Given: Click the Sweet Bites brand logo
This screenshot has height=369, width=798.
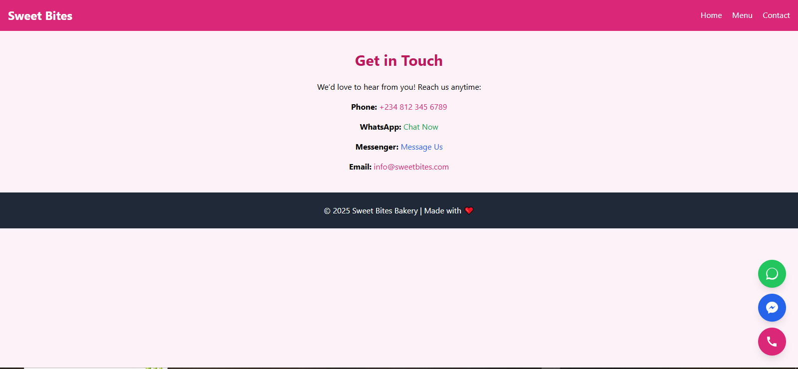Looking at the screenshot, I should pyautogui.click(x=40, y=16).
